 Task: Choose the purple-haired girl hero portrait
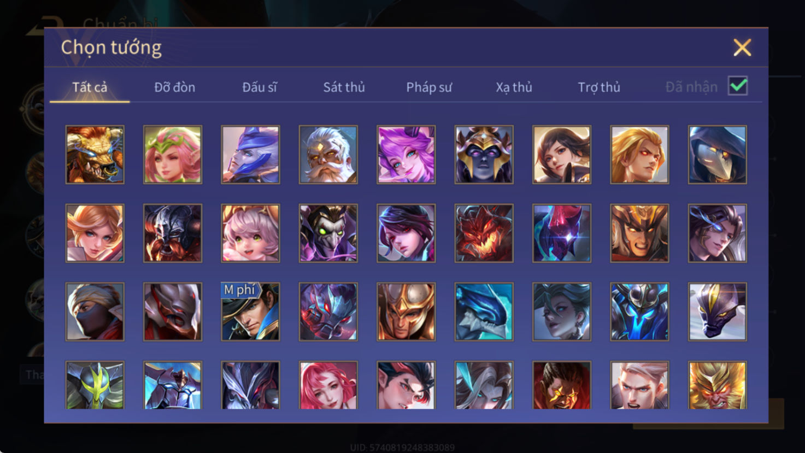406,155
